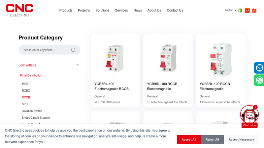Go to the News page
Viewport: 264px width, 148px height.
[138, 11]
